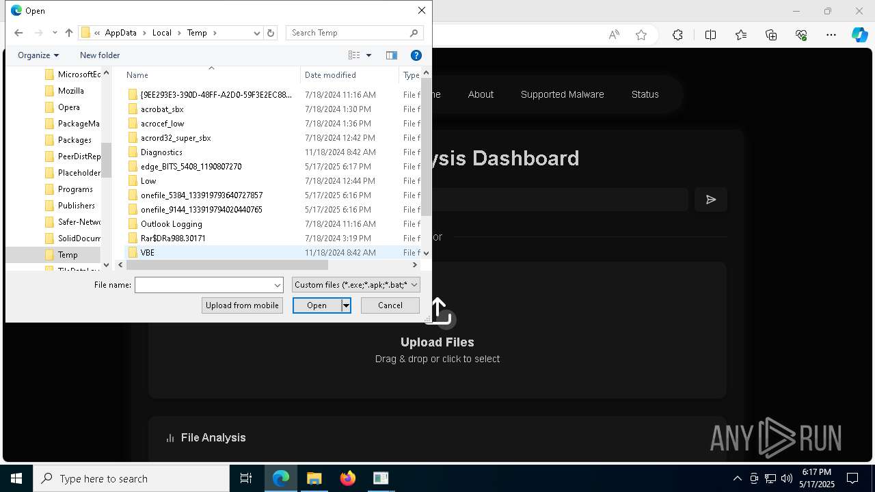The height and width of the screenshot is (492, 875).
Task: Click the Upload Files arrow icon
Action: pos(438,311)
